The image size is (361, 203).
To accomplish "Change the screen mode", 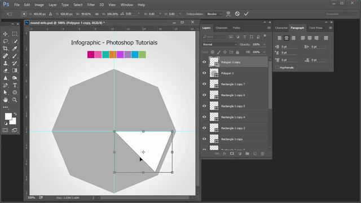I will [15, 130].
